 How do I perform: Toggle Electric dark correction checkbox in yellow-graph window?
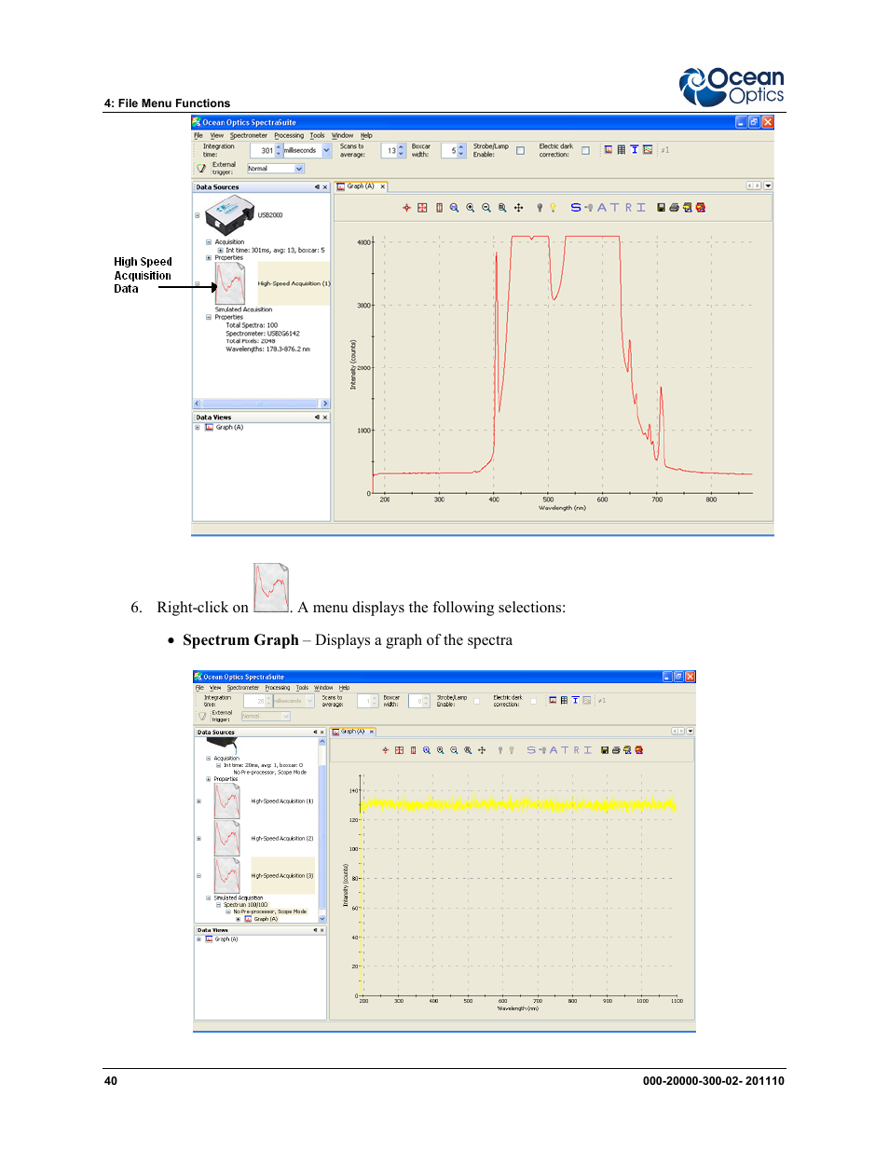coord(533,701)
